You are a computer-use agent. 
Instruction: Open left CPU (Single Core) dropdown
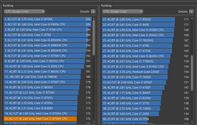(x=24, y=12)
